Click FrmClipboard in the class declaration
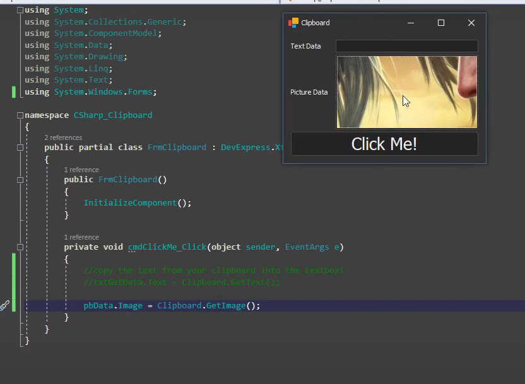Viewport: 525px width, 384px height. click(x=177, y=147)
